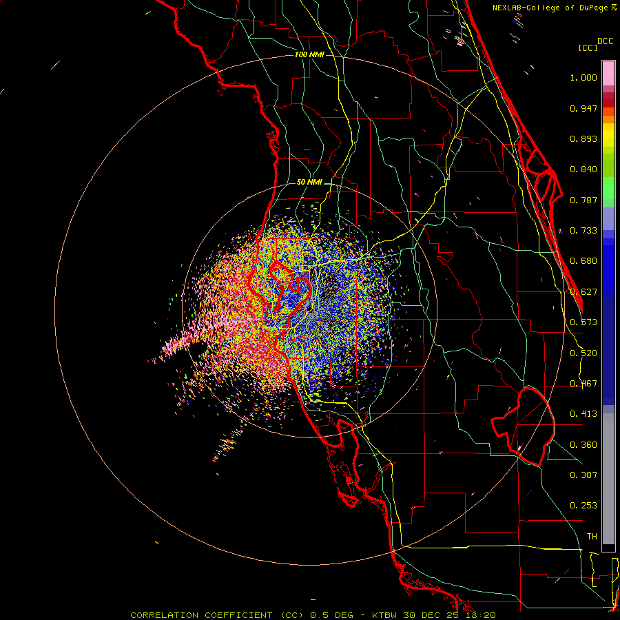Click the 0.733 scale value

point(583,231)
